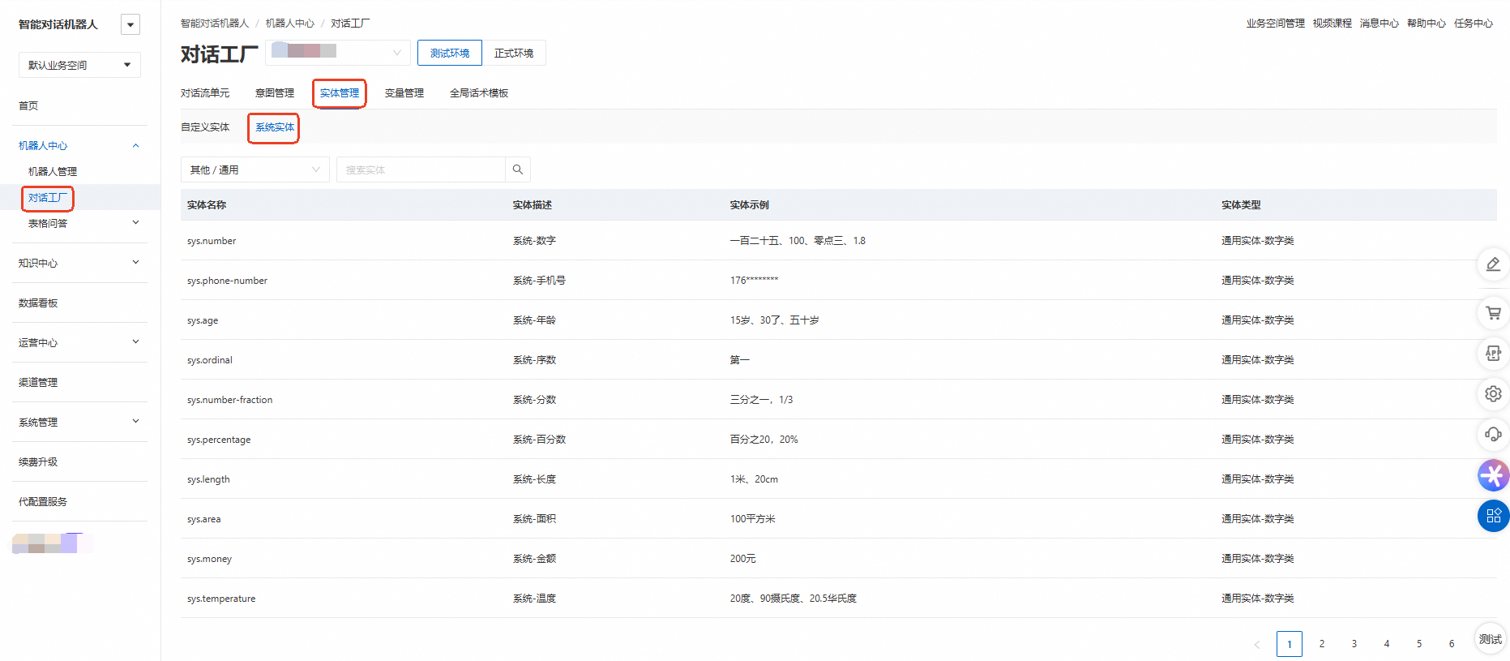Select the 实体管理 tab
Image resolution: width=1510 pixels, height=661 pixels.
click(340, 93)
